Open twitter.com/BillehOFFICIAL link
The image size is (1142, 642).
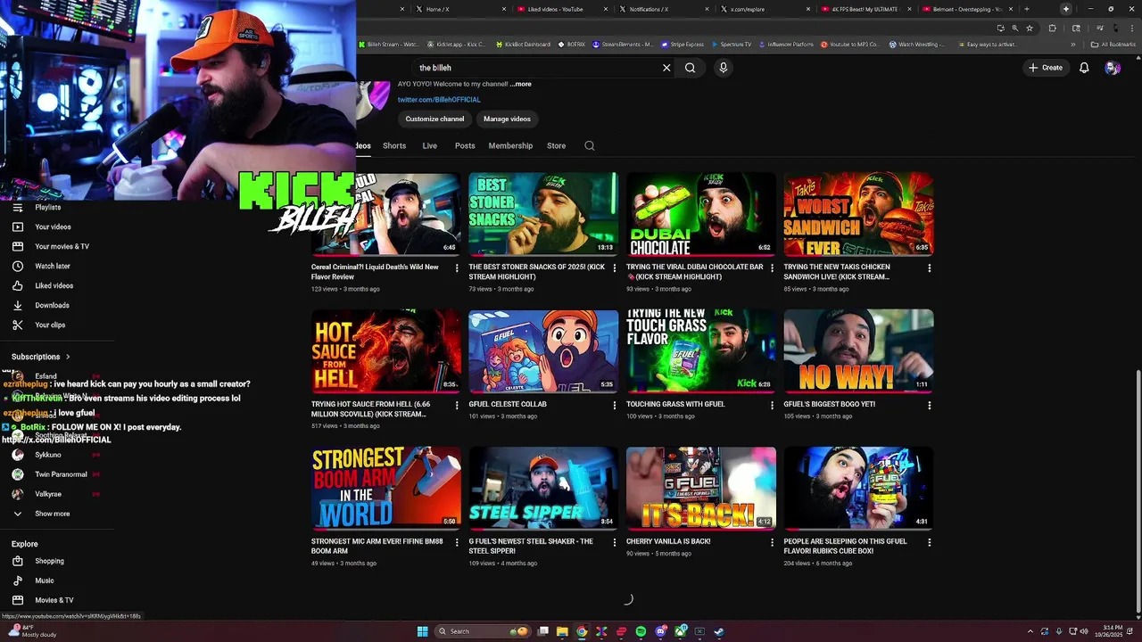pyautogui.click(x=439, y=100)
